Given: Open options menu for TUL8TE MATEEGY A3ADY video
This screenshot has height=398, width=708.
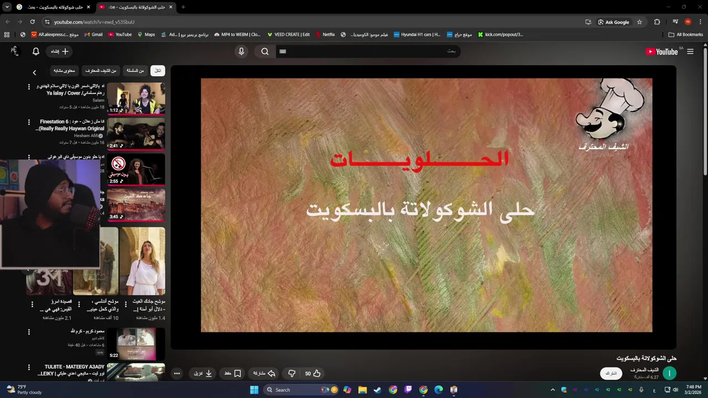Looking at the screenshot, I should coord(29,367).
